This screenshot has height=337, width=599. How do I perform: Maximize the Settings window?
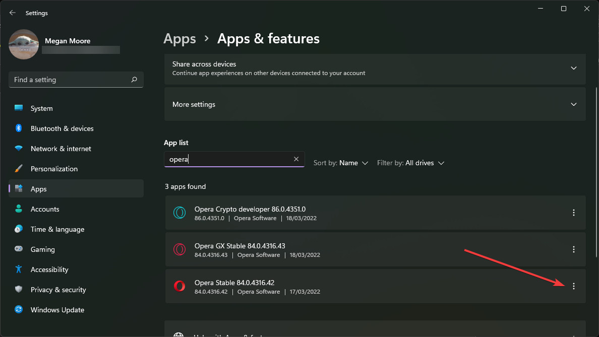564,9
